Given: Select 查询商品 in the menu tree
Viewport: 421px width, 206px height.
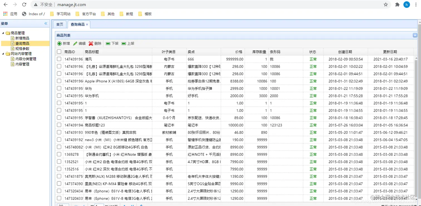Looking at the screenshot, I should click(x=22, y=44).
